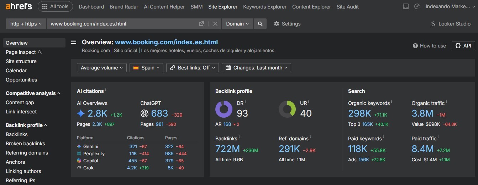Click How to use help link

(429, 46)
